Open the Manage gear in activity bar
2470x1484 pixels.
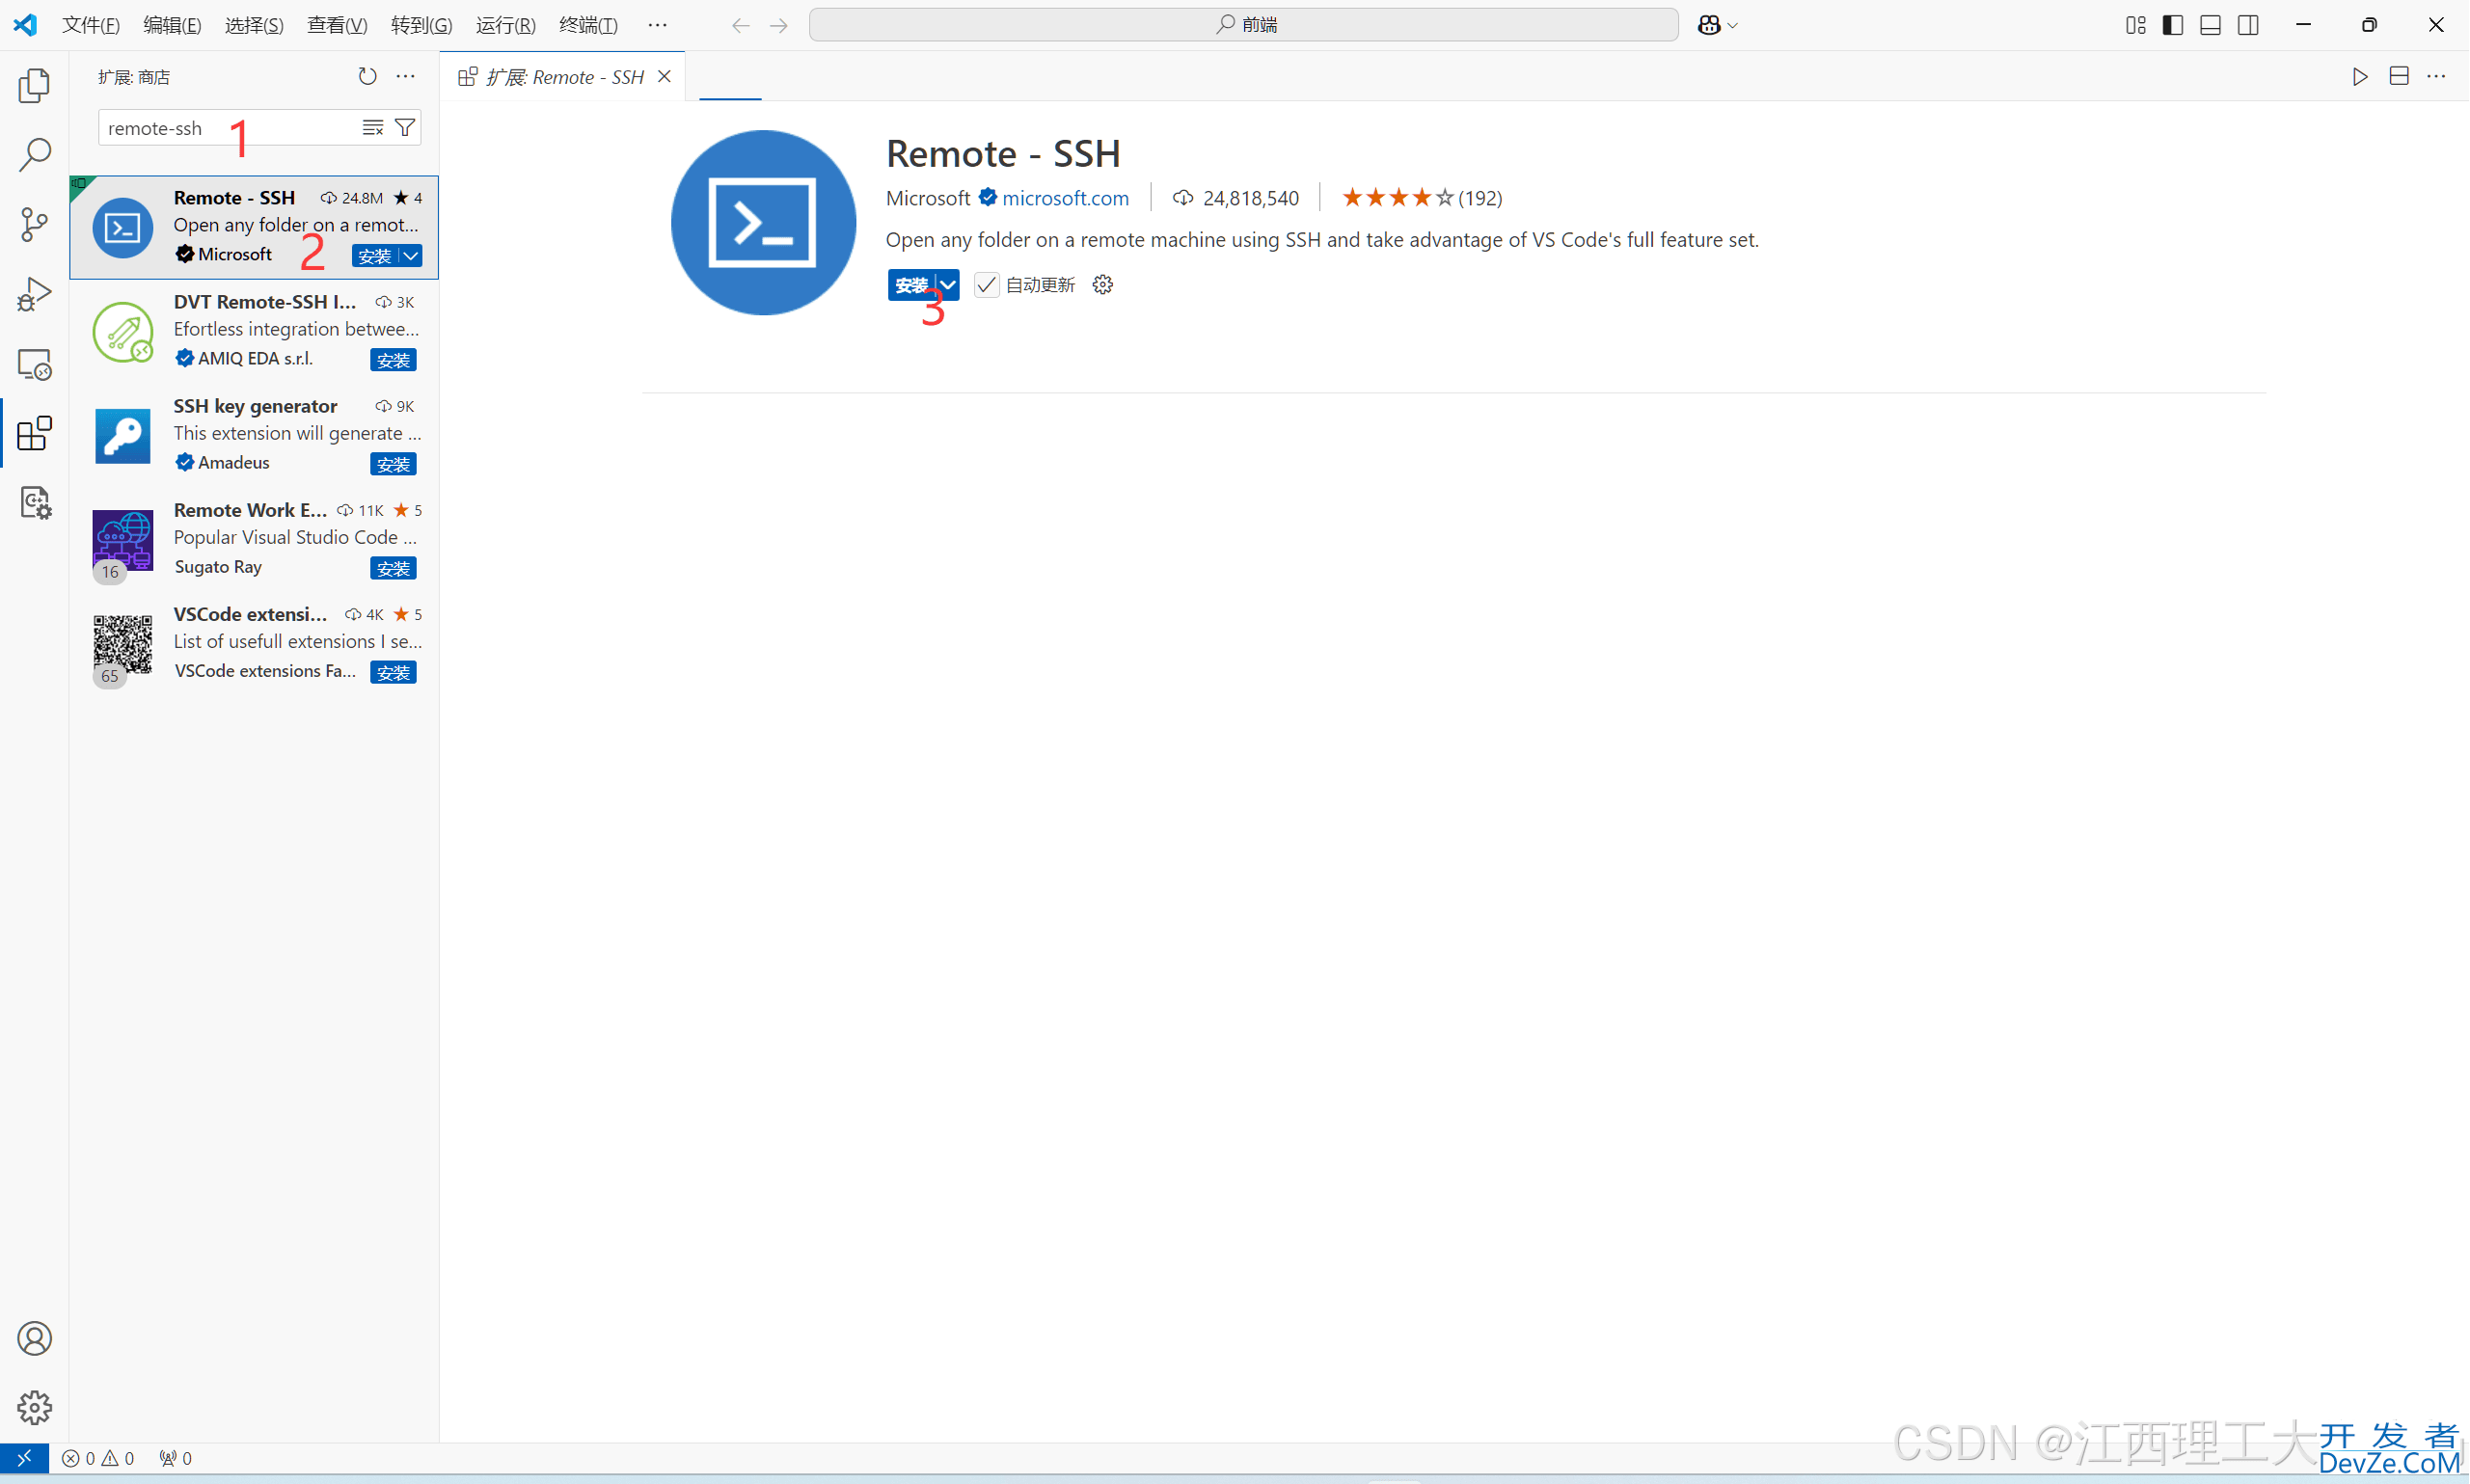click(x=34, y=1407)
